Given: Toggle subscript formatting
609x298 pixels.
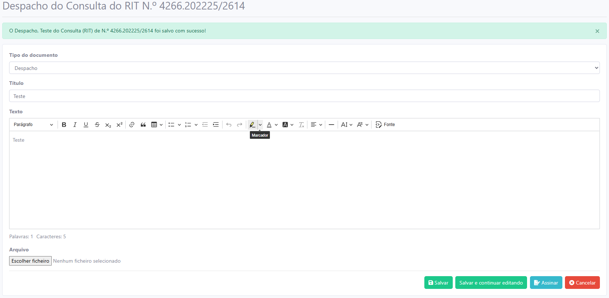Looking at the screenshot, I should click(108, 125).
